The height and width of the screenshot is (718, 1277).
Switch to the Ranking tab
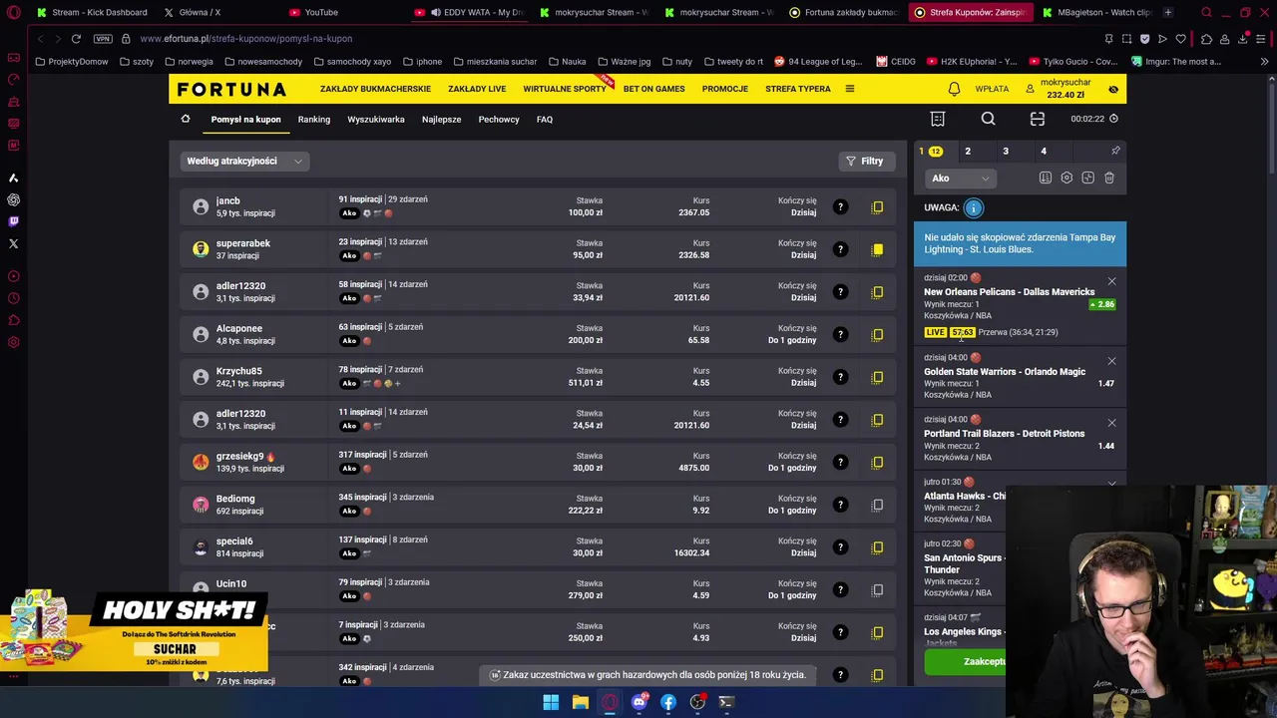click(x=314, y=119)
